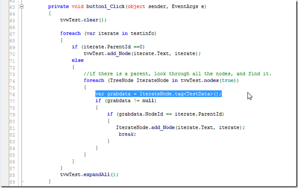This screenshot has width=298, height=188.
Task: Click the green comment about finding parent
Action: coord(178,74)
